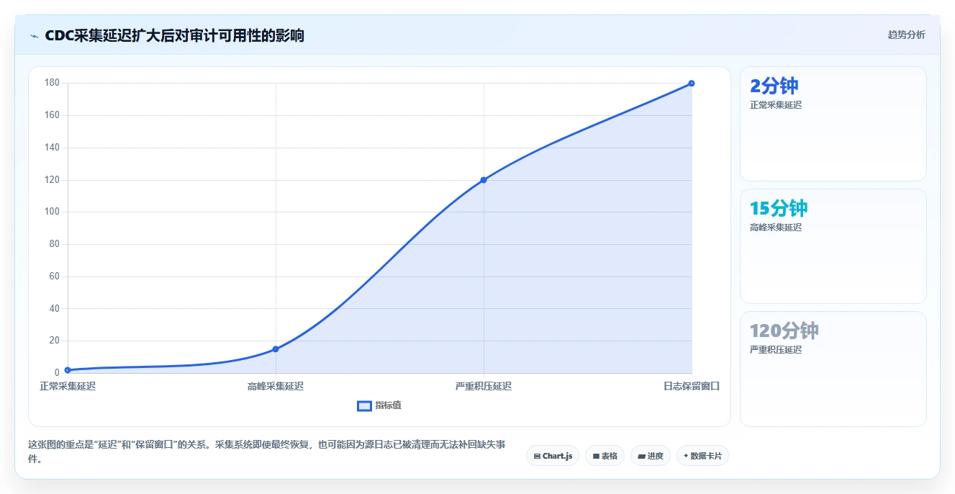
Task: Click the 指标值 legend color box
Action: [x=364, y=405]
